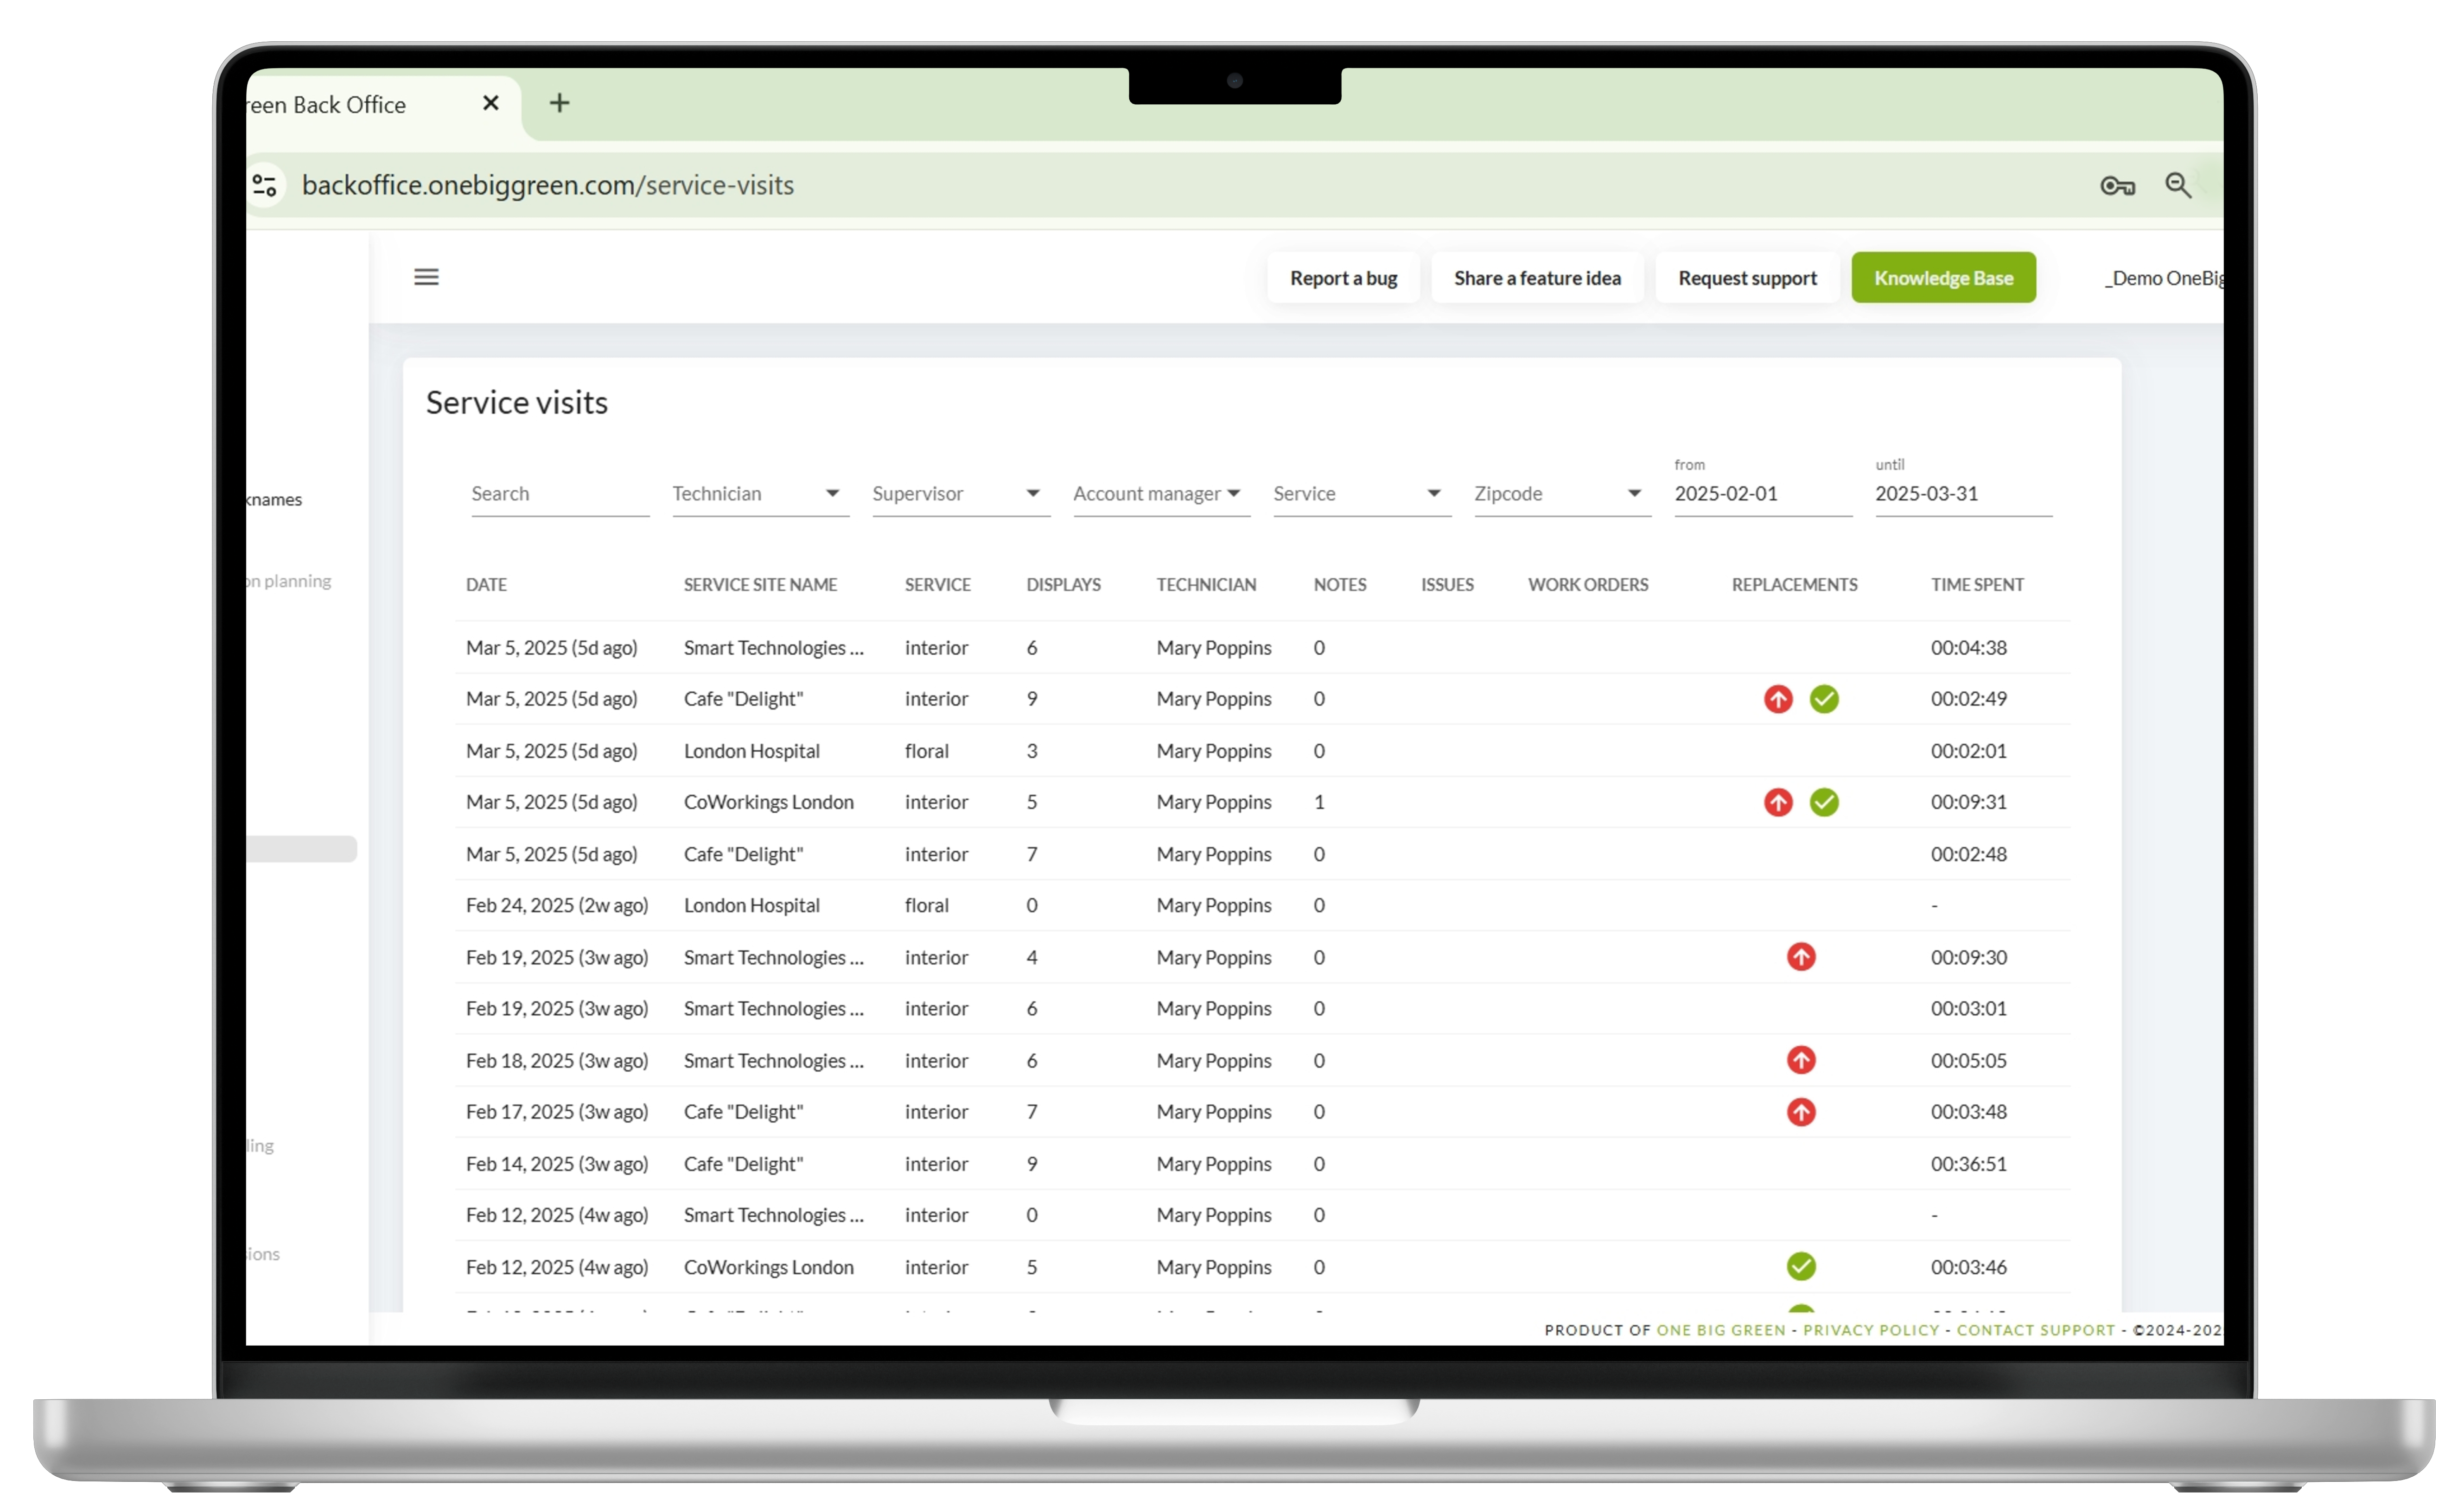The height and width of the screenshot is (1505, 2464).
Task: Open the _Demo OneBig account menu
Action: [x=2163, y=278]
